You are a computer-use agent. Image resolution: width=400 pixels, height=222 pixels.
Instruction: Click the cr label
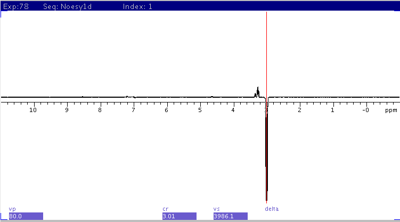[x=165, y=209]
